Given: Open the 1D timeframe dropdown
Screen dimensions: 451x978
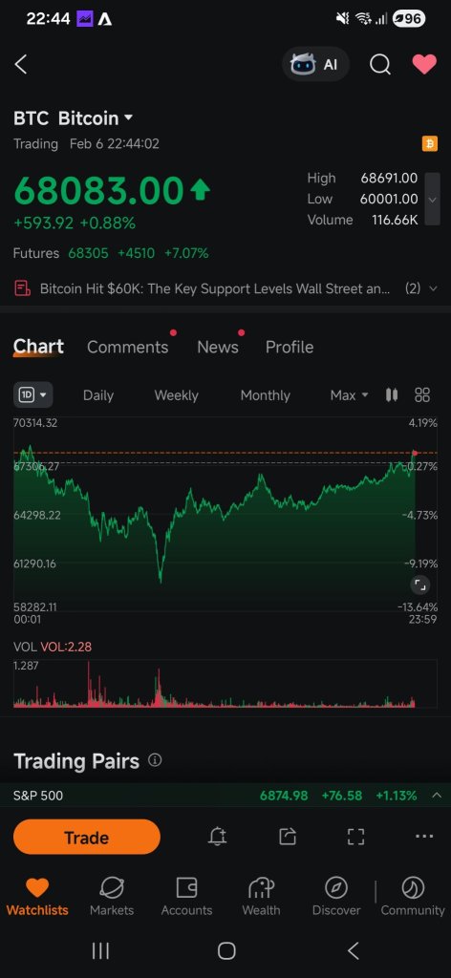Looking at the screenshot, I should [33, 394].
